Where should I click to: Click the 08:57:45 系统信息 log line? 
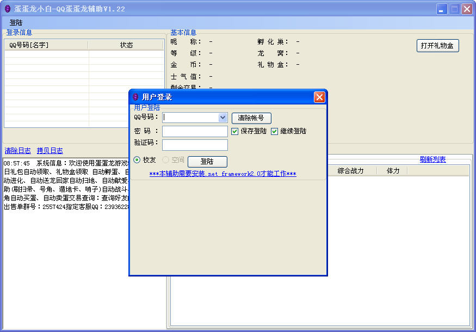pos(66,163)
